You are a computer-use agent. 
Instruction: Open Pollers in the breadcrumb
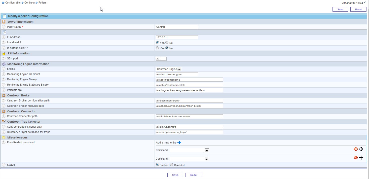pos(43,3)
